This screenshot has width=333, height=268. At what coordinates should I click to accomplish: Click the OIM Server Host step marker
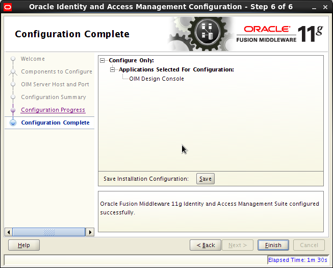(13, 84)
